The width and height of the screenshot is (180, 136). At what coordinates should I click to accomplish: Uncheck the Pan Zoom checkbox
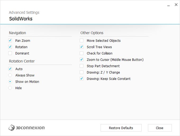(10, 40)
